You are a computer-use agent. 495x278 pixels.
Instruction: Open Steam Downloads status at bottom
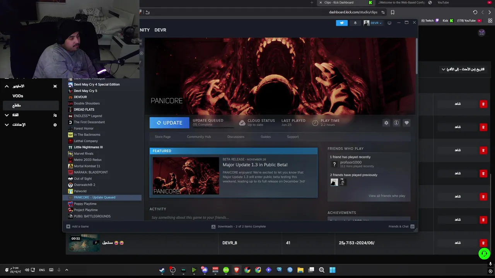pyautogui.click(x=239, y=226)
